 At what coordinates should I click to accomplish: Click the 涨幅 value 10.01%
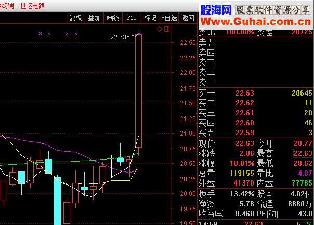pos(242,163)
